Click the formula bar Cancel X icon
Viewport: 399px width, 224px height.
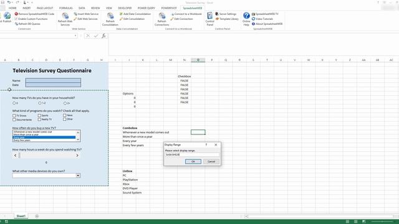click(88, 36)
